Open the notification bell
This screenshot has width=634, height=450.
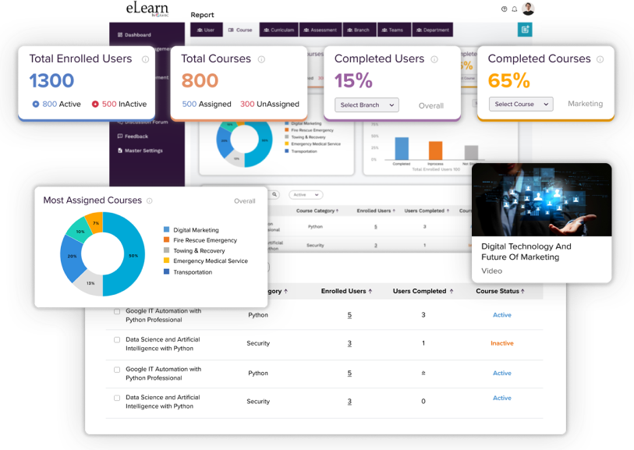point(513,9)
